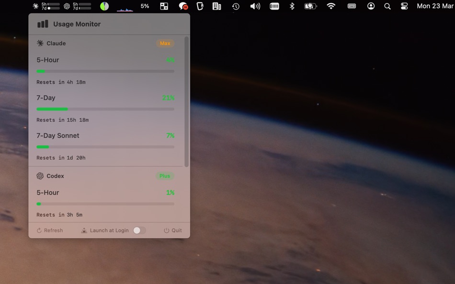Toggle Bluetooth from the menu bar

[x=292, y=6]
